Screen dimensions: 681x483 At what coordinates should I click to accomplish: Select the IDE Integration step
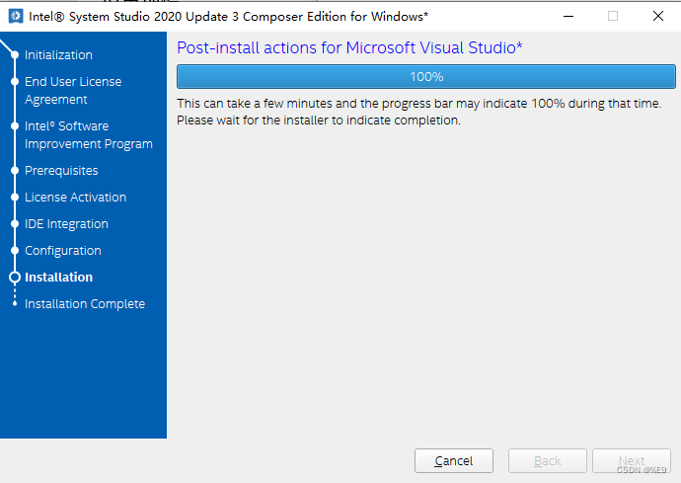pos(66,224)
